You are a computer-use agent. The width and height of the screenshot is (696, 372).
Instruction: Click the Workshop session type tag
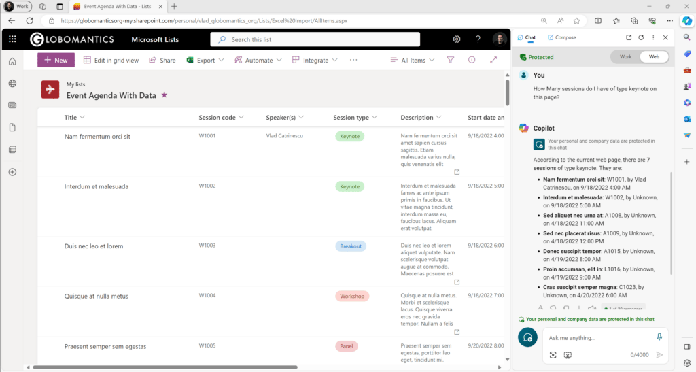[x=352, y=296]
